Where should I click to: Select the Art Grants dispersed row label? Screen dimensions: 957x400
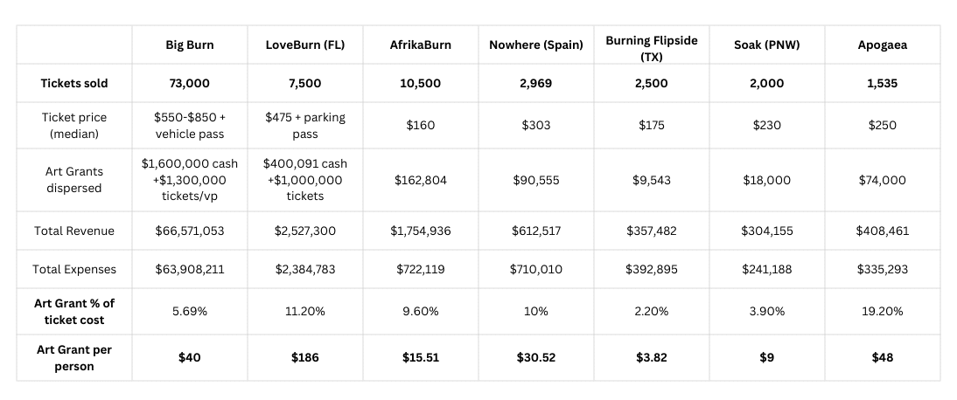(73, 180)
